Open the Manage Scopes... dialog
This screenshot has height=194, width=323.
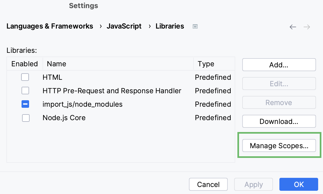coord(279,146)
